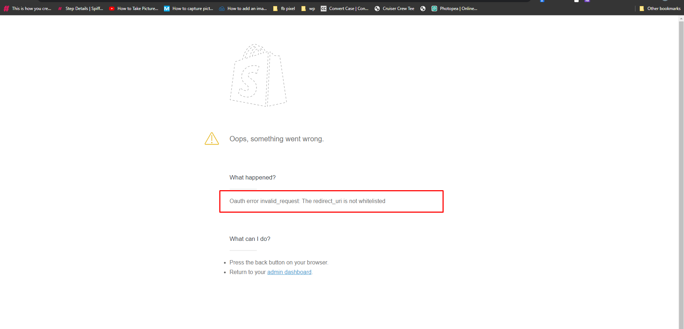This screenshot has height=329, width=684.
Task: Open the 'How to add an ima...' bookmark
Action: 243,9
